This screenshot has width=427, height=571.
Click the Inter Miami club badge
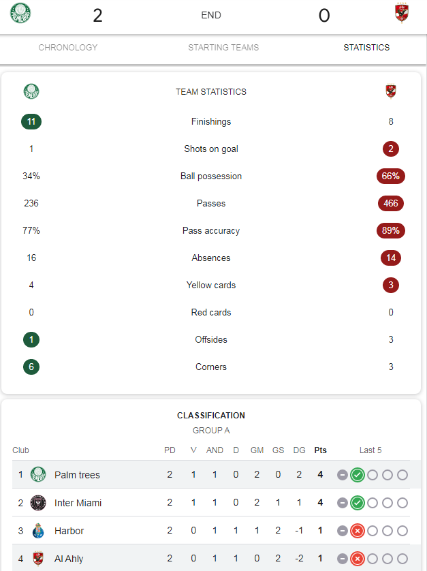click(x=38, y=503)
